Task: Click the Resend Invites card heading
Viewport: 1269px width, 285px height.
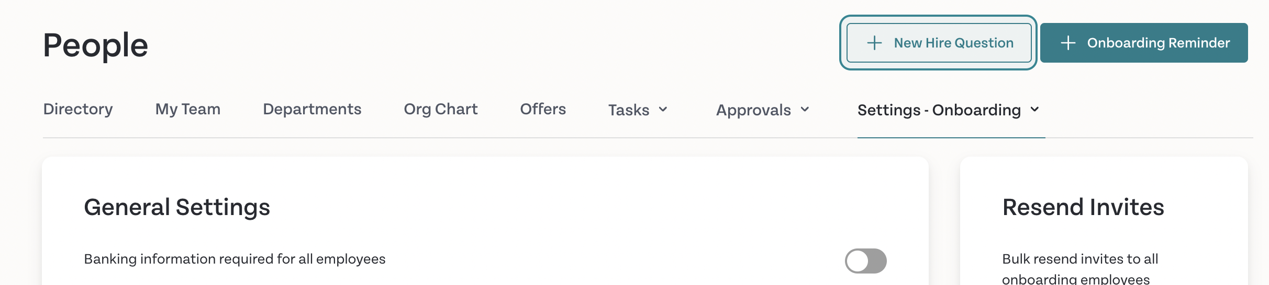Action: click(x=1083, y=207)
